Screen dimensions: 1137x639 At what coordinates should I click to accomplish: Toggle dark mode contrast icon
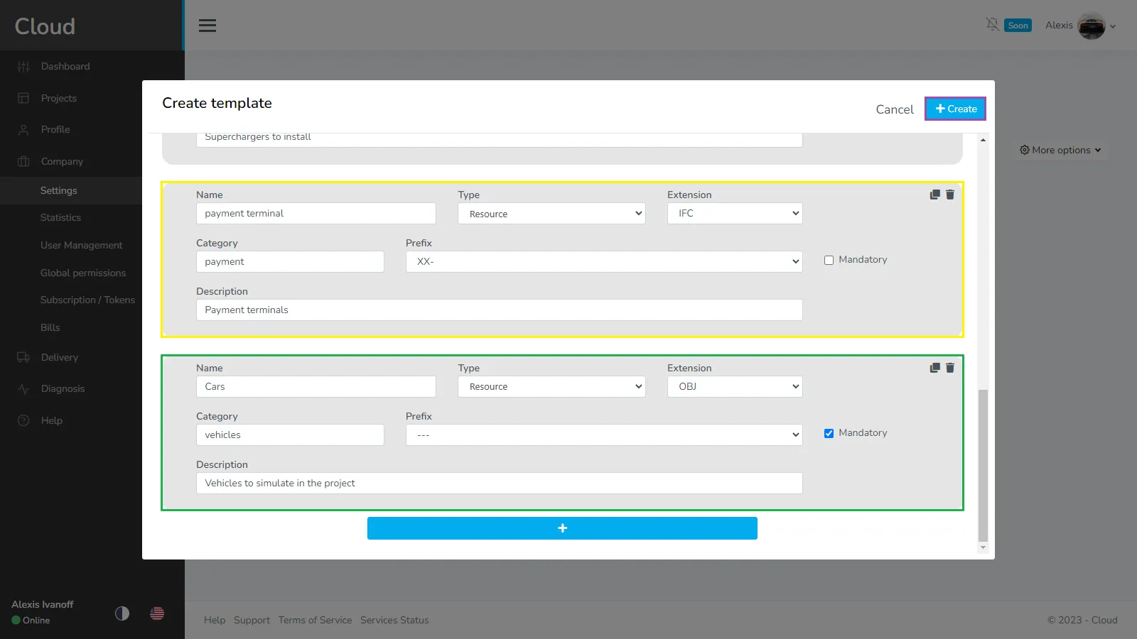(122, 613)
